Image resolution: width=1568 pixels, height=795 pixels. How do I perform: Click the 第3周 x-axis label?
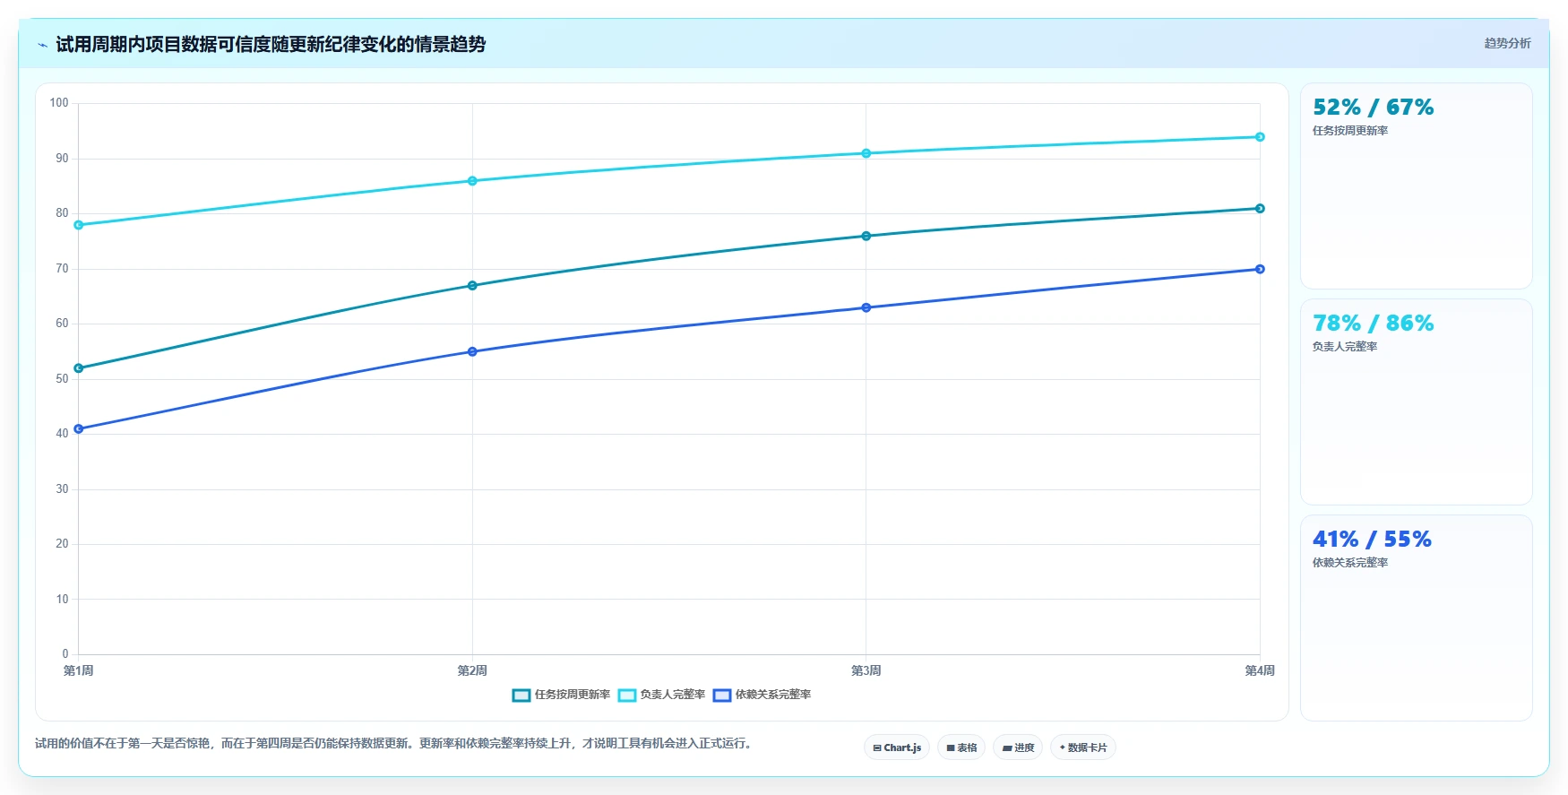pyautogui.click(x=866, y=670)
